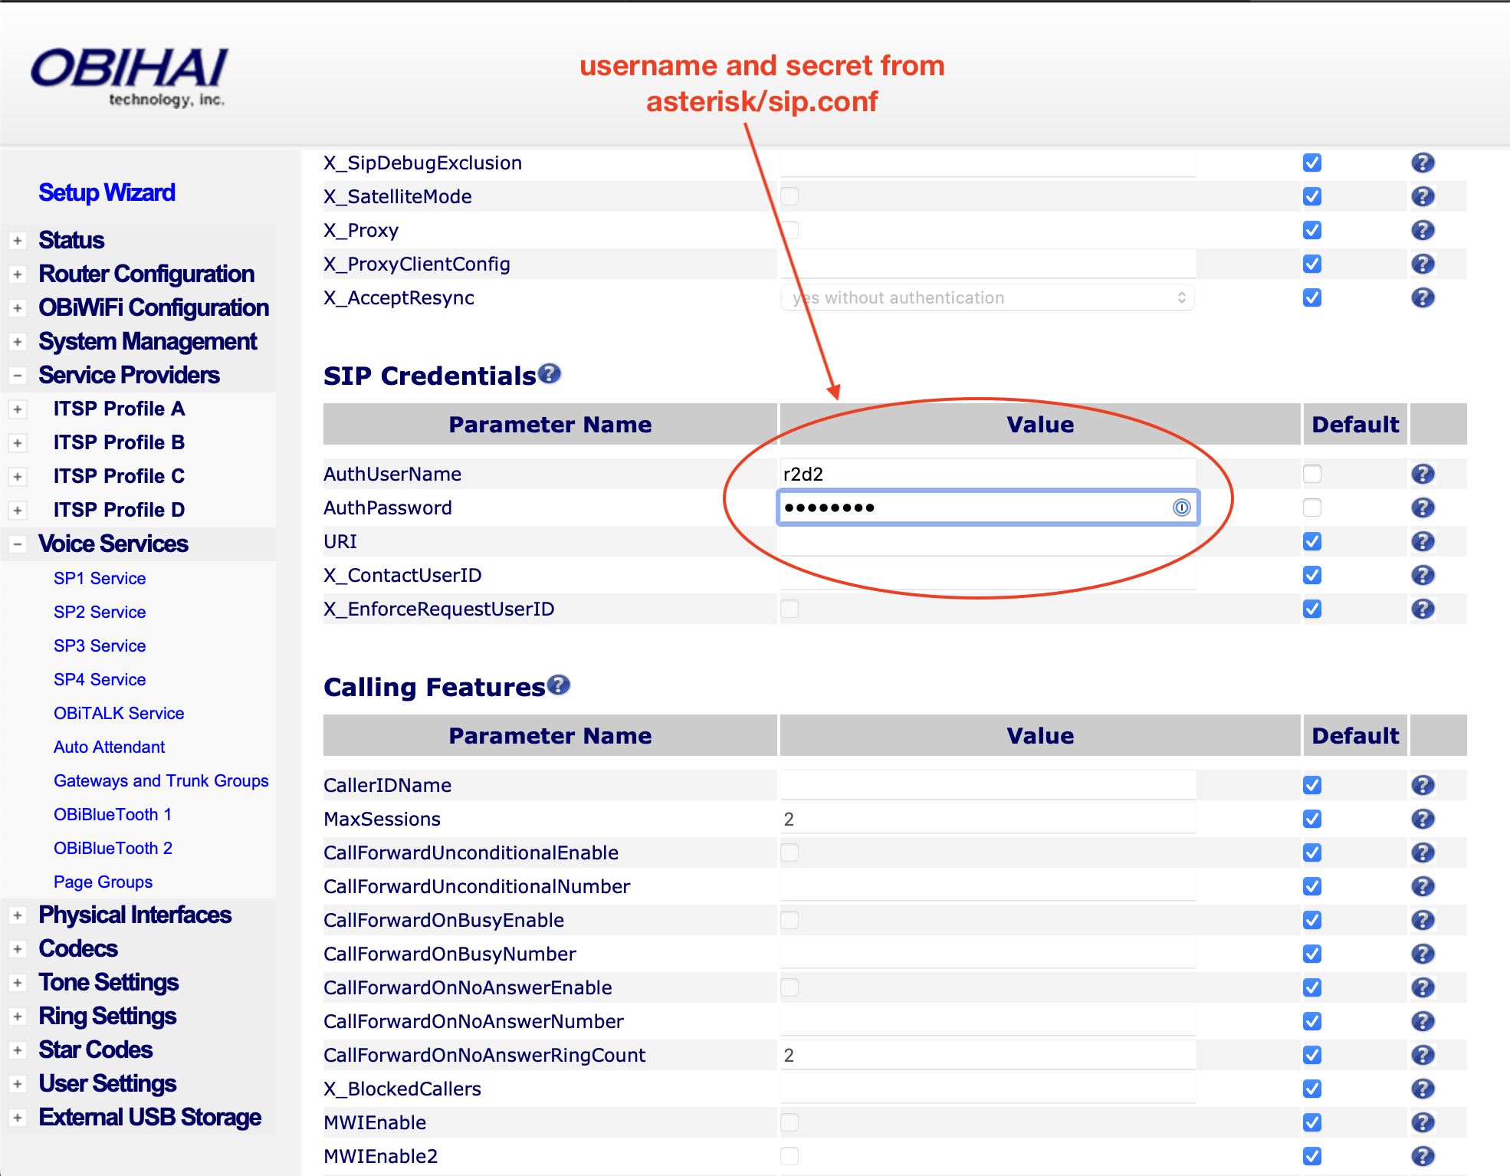This screenshot has width=1510, height=1176.
Task: Open help for AuthUserName parameter
Action: point(1423,474)
